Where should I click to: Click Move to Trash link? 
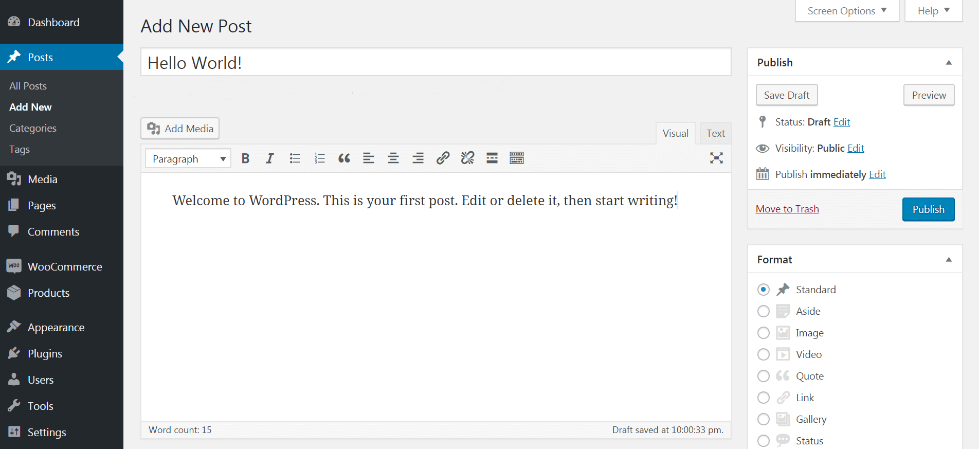pyautogui.click(x=787, y=209)
